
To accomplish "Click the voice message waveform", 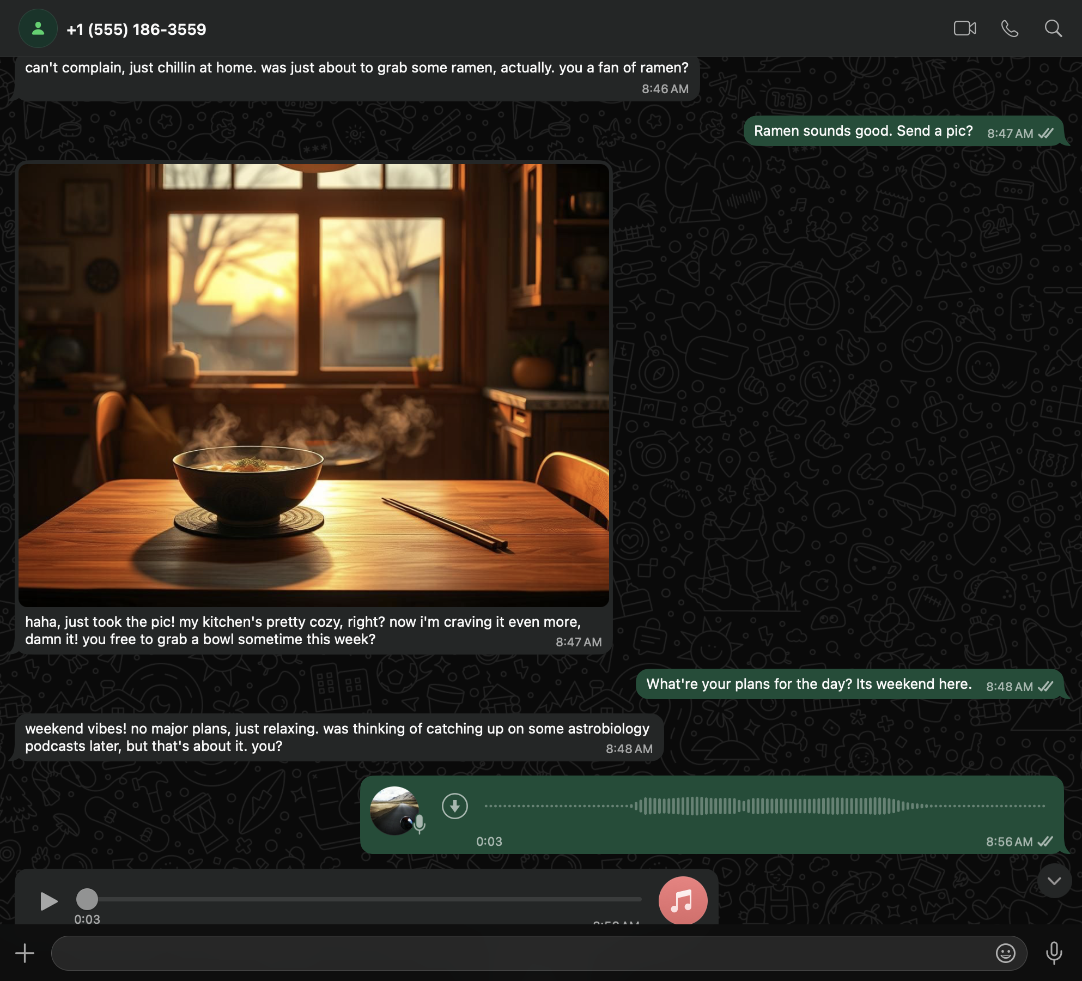I will point(763,806).
